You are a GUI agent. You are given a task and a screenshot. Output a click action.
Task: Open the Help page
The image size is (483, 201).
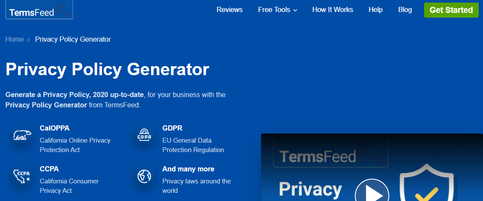click(375, 10)
